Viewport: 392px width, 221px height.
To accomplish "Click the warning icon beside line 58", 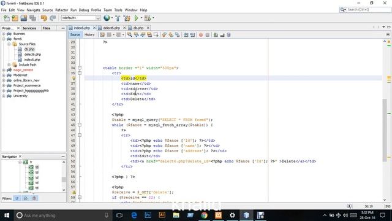I will pyautogui.click(x=74, y=192).
